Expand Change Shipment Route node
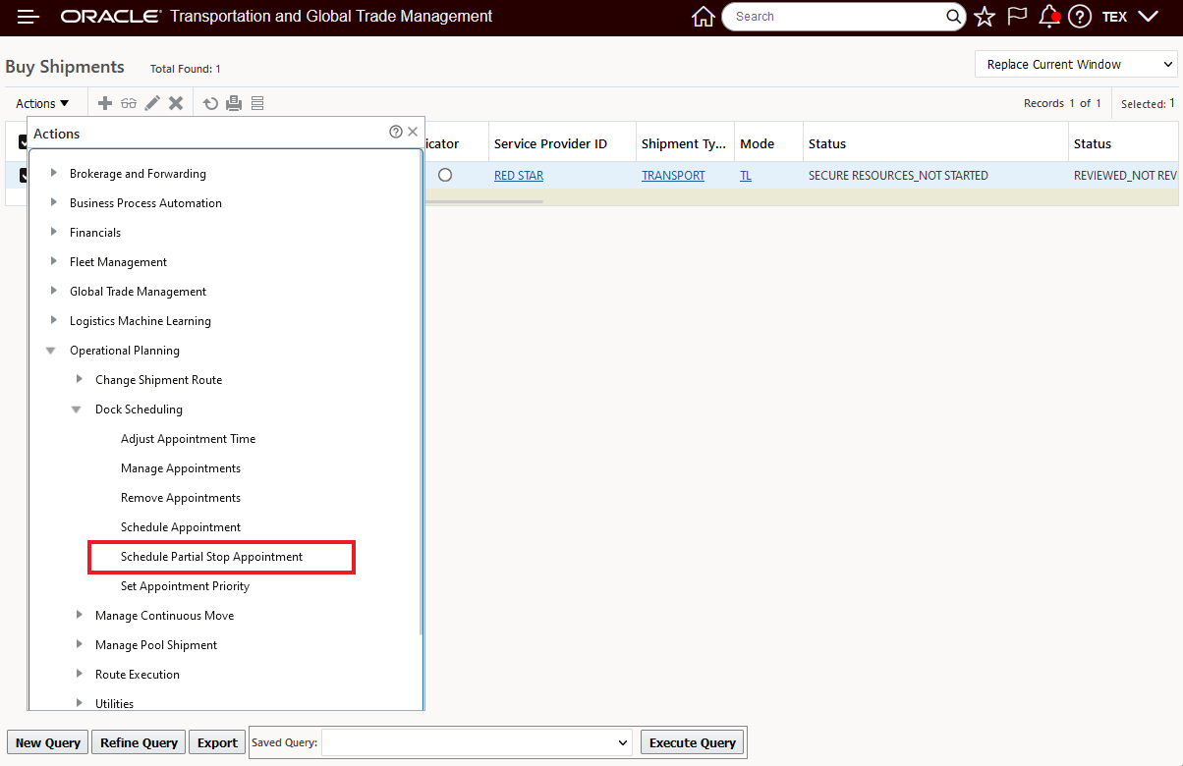Image resolution: width=1183 pixels, height=766 pixels. pyautogui.click(x=79, y=380)
